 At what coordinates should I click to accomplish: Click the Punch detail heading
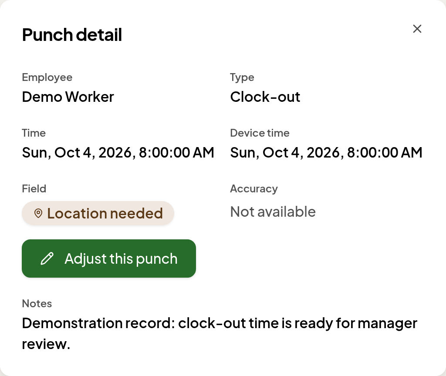tap(72, 35)
